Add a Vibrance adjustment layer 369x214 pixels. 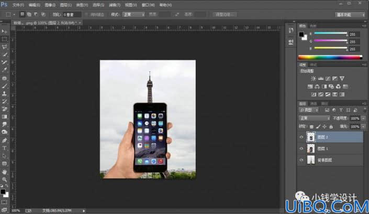tap(342, 79)
